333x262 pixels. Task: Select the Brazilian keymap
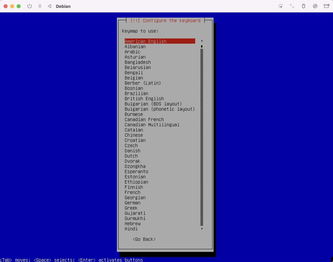tap(136, 93)
